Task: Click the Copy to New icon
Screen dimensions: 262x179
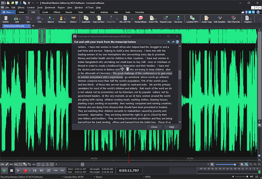Action: coord(99,18)
